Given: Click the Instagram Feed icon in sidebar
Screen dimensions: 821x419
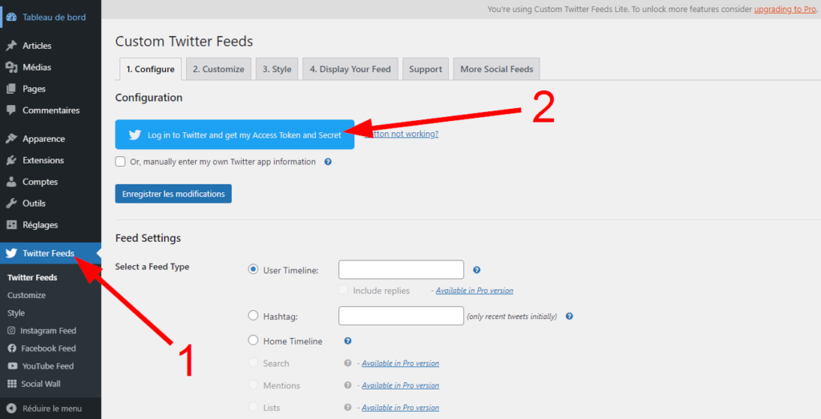Looking at the screenshot, I should [12, 331].
